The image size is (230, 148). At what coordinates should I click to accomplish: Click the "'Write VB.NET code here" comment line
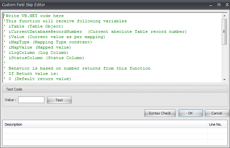tap(34, 16)
